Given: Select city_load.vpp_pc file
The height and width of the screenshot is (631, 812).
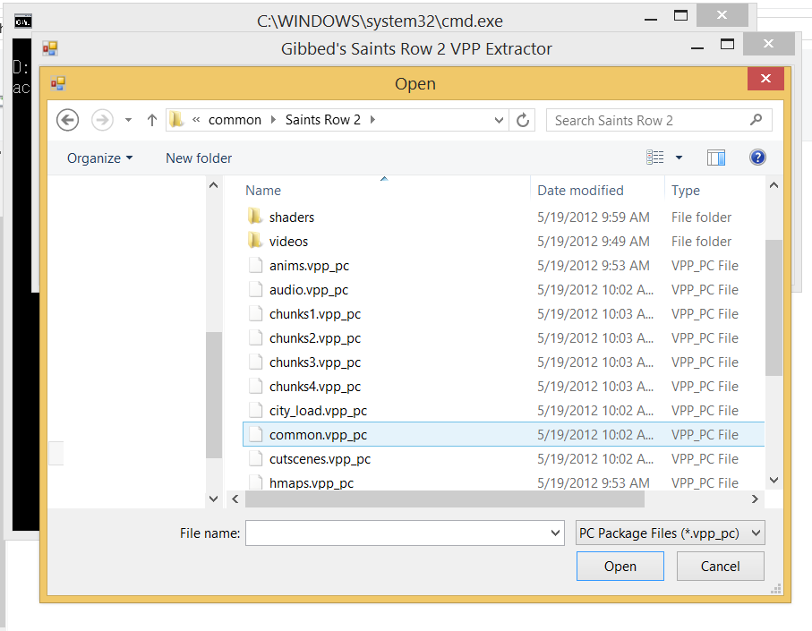Looking at the screenshot, I should [503, 411].
